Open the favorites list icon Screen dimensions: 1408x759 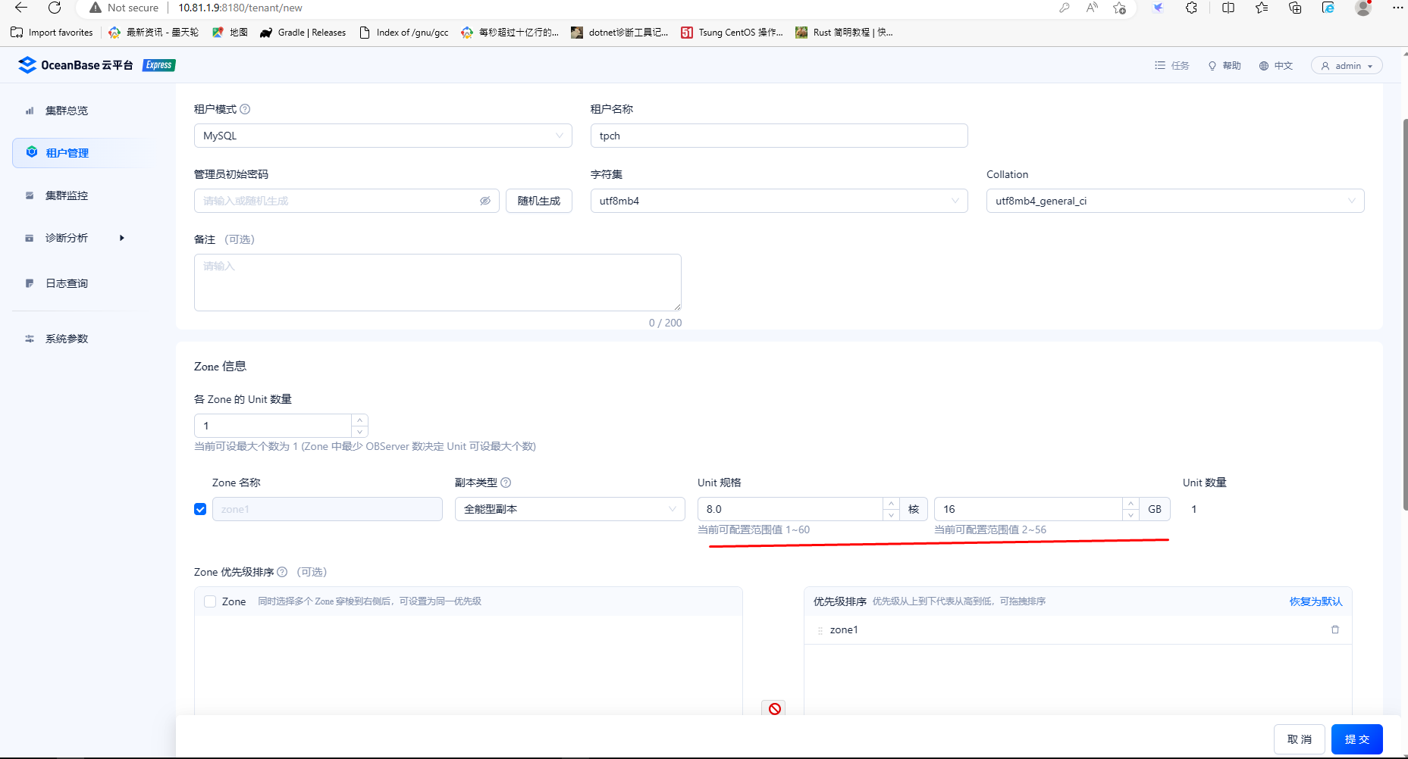coord(1262,8)
